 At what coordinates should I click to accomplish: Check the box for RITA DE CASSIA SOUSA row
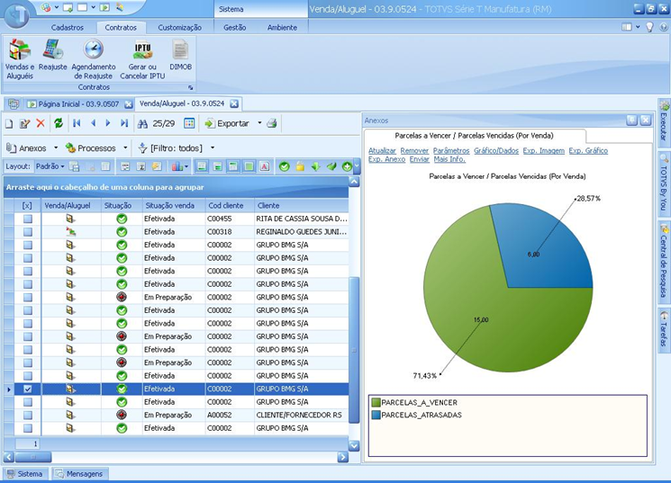pyautogui.click(x=28, y=219)
